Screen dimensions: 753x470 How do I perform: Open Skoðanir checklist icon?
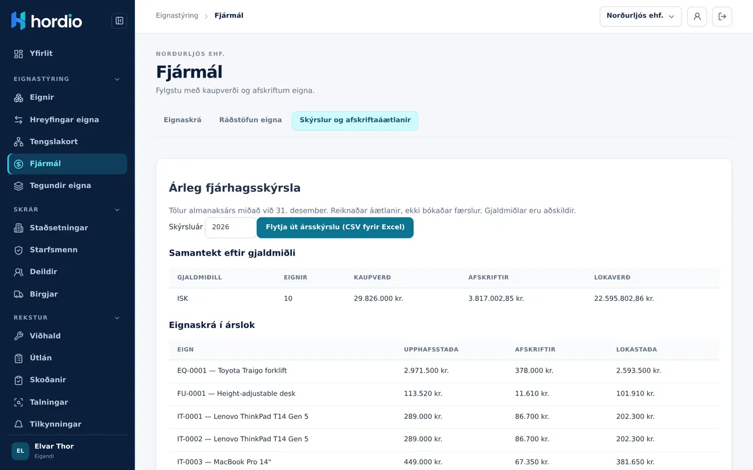pos(19,380)
